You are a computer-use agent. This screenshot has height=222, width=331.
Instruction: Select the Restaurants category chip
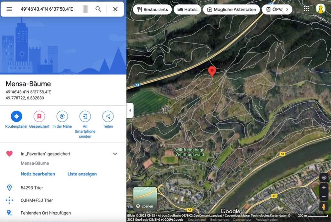153,9
